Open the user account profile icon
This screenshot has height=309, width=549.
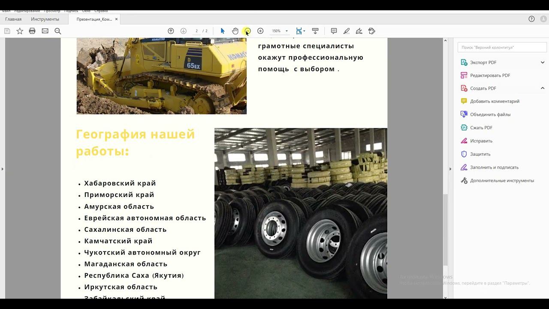[x=544, y=19]
